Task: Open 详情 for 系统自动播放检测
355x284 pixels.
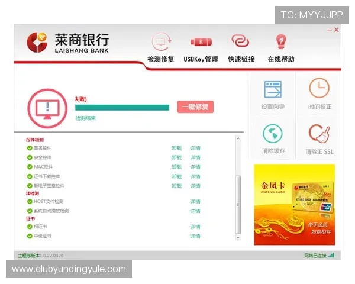Action: 195,211
